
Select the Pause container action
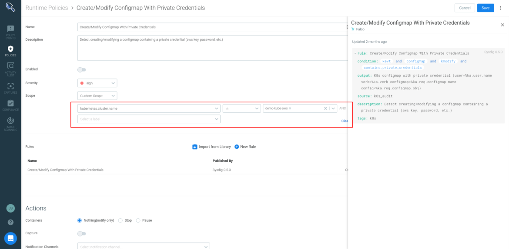(138, 220)
